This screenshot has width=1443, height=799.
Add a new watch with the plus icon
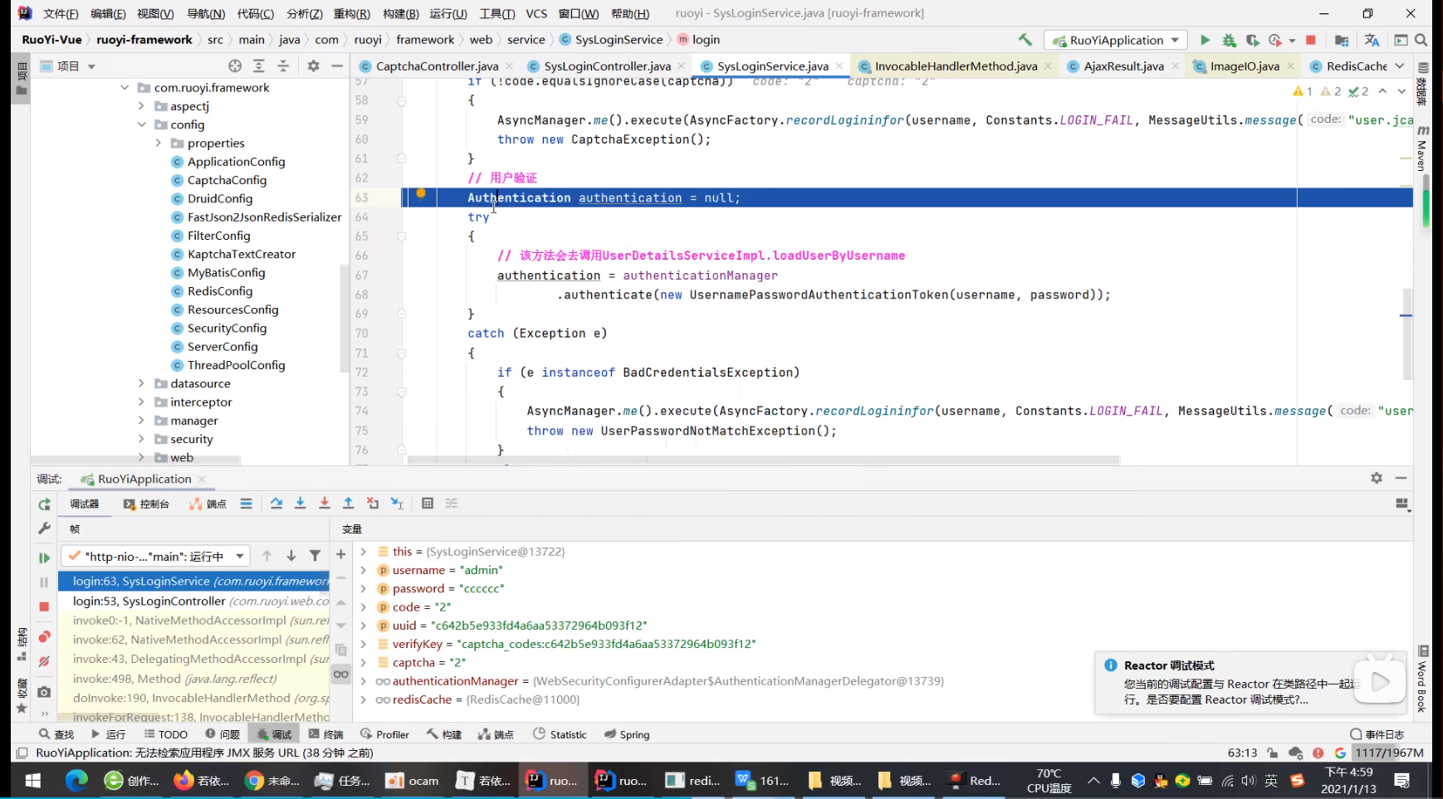[x=340, y=554]
